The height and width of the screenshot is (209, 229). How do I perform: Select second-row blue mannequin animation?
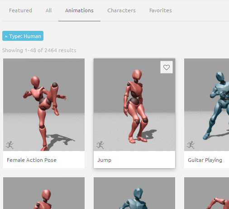click(x=134, y=193)
